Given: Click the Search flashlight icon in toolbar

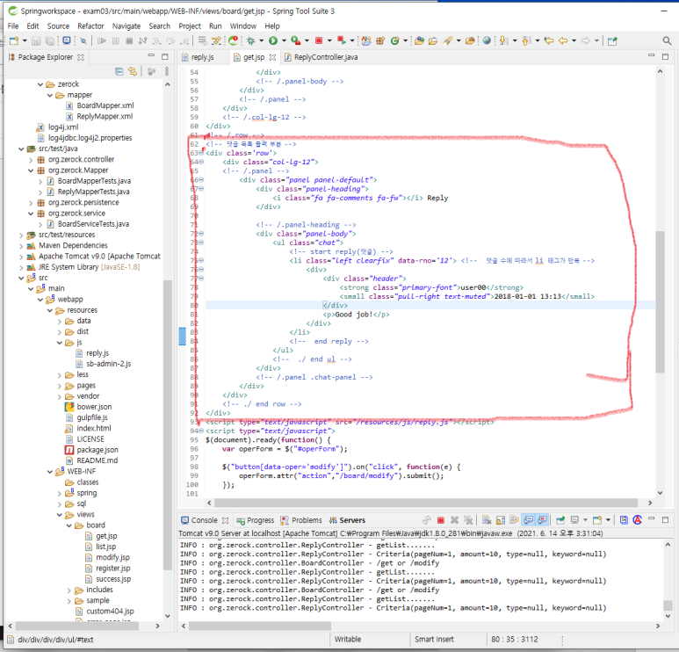Looking at the screenshot, I should point(447,40).
